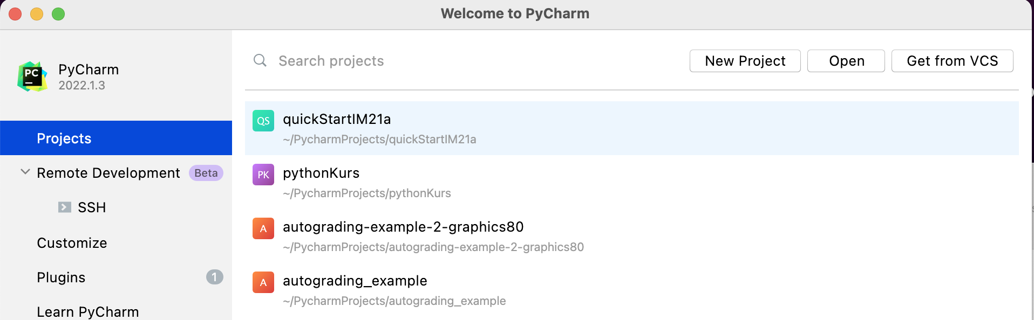The height and width of the screenshot is (320, 1034).
Task: Open the Plugins section
Action: pos(61,277)
